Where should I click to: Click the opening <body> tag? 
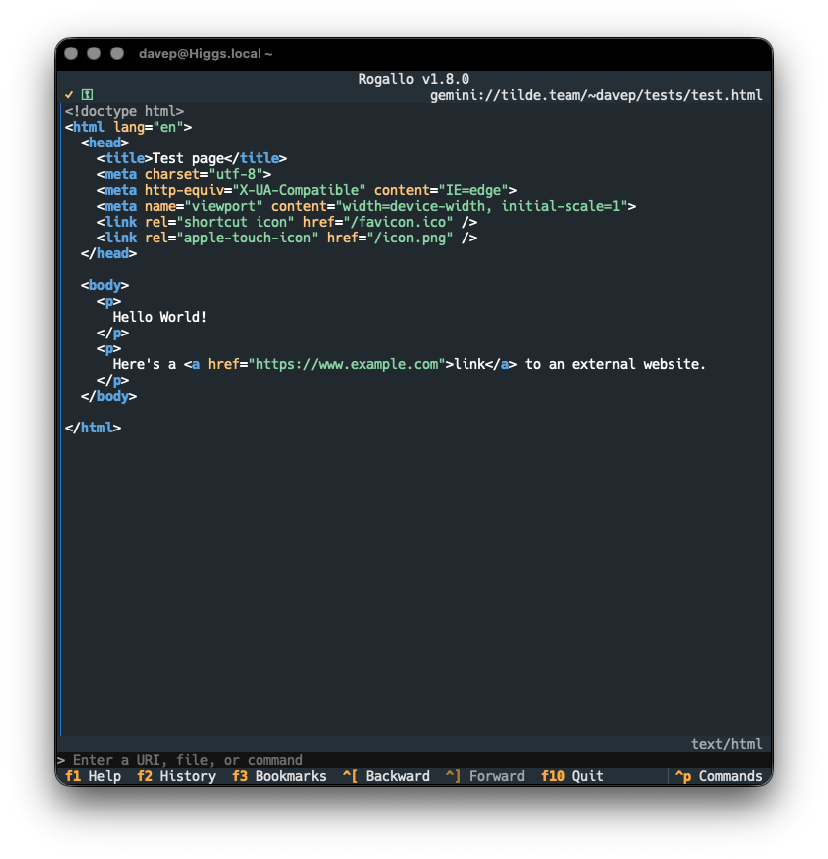(x=105, y=285)
